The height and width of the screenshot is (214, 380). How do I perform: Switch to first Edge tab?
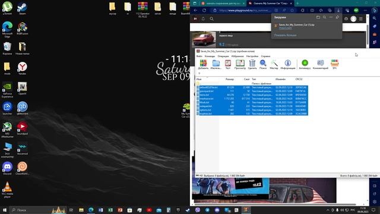point(223,4)
